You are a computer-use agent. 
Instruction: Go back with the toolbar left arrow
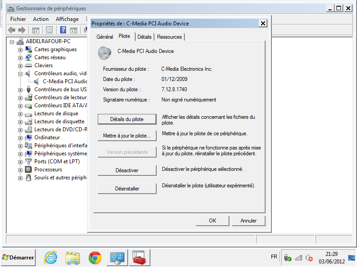pos(12,30)
